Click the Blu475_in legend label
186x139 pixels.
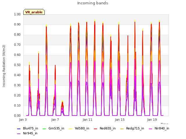(x=31, y=128)
